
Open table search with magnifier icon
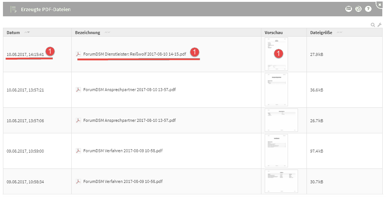373,25
